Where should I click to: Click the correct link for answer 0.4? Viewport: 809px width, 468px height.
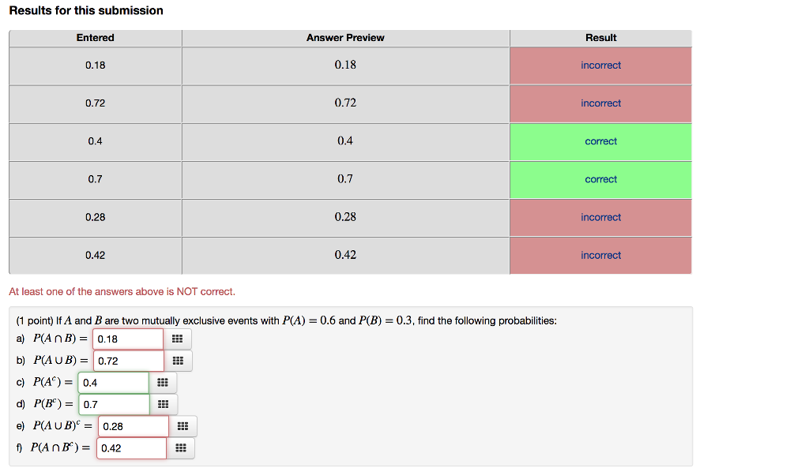[x=600, y=140]
